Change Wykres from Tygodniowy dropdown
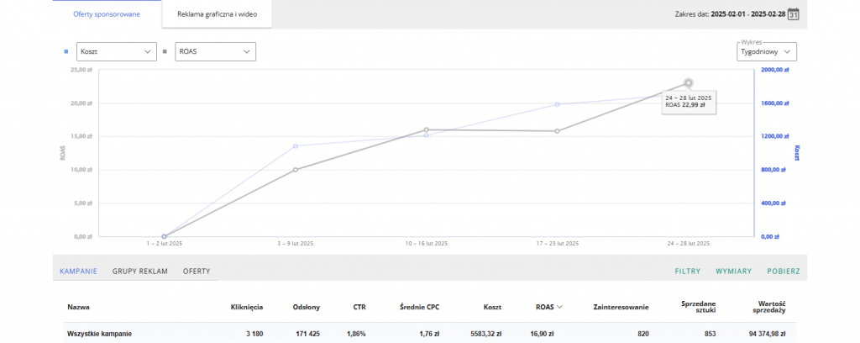The height and width of the screenshot is (343, 860). pos(765,51)
